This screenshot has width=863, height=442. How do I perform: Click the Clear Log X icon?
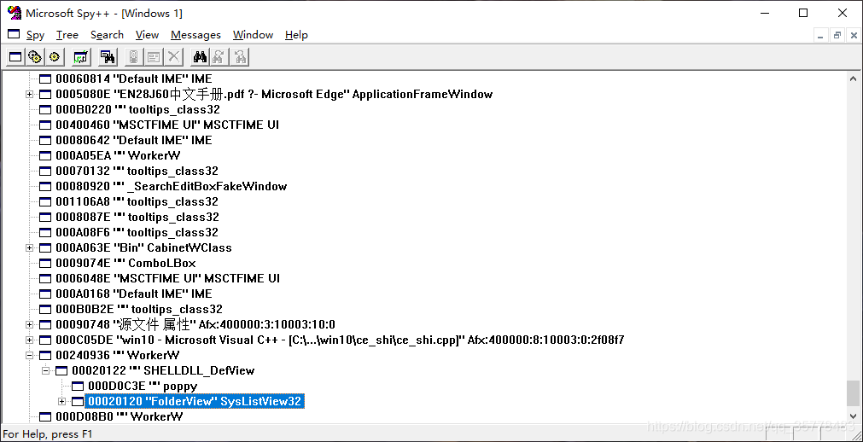[173, 56]
